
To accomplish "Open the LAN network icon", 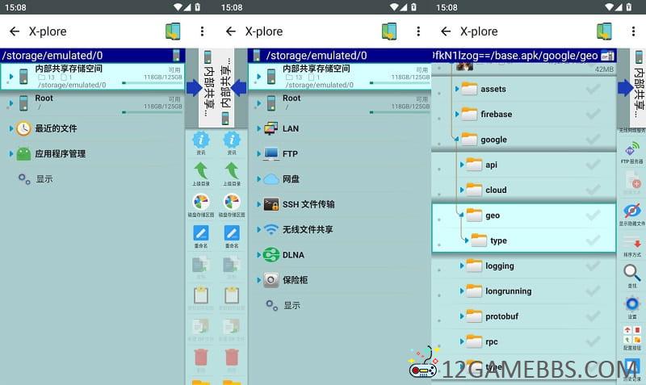I will click(x=271, y=128).
